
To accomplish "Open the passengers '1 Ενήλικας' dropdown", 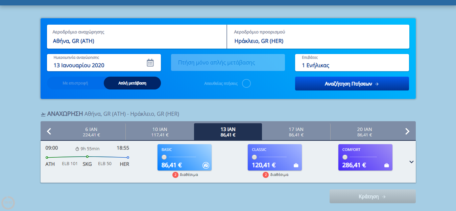I will pyautogui.click(x=352, y=63).
